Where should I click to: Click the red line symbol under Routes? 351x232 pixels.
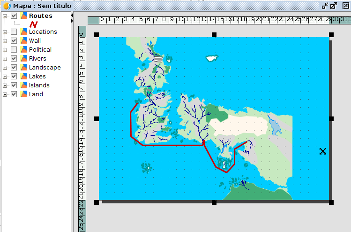pos(33,24)
